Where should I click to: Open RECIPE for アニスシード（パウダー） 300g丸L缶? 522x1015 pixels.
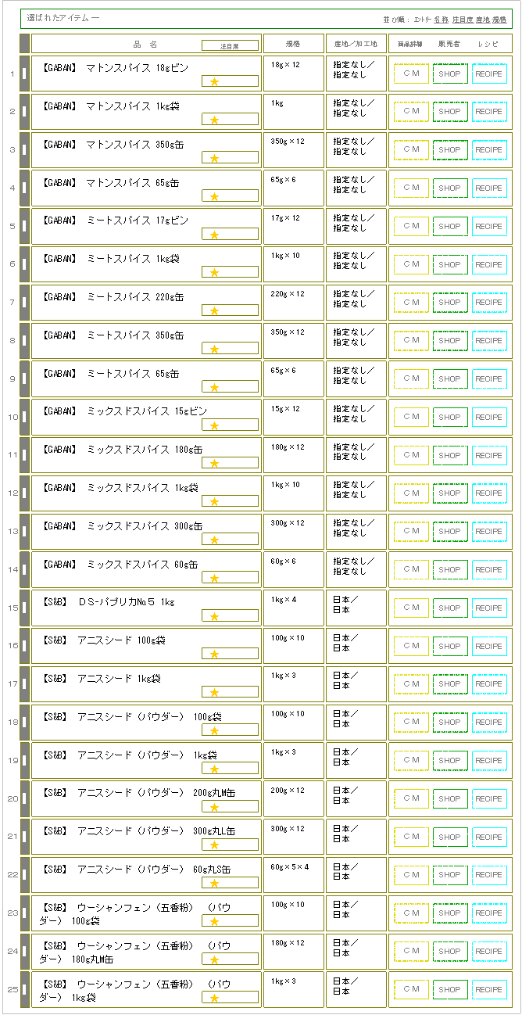[489, 837]
